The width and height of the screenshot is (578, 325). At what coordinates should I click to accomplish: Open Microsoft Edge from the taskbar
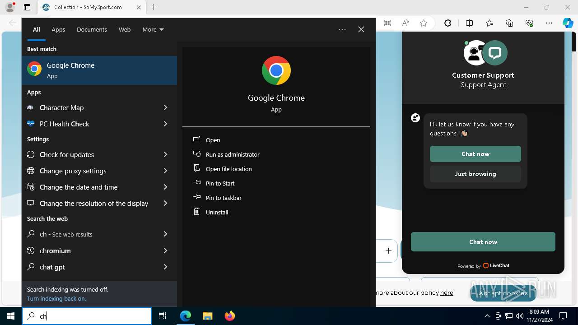click(x=186, y=316)
